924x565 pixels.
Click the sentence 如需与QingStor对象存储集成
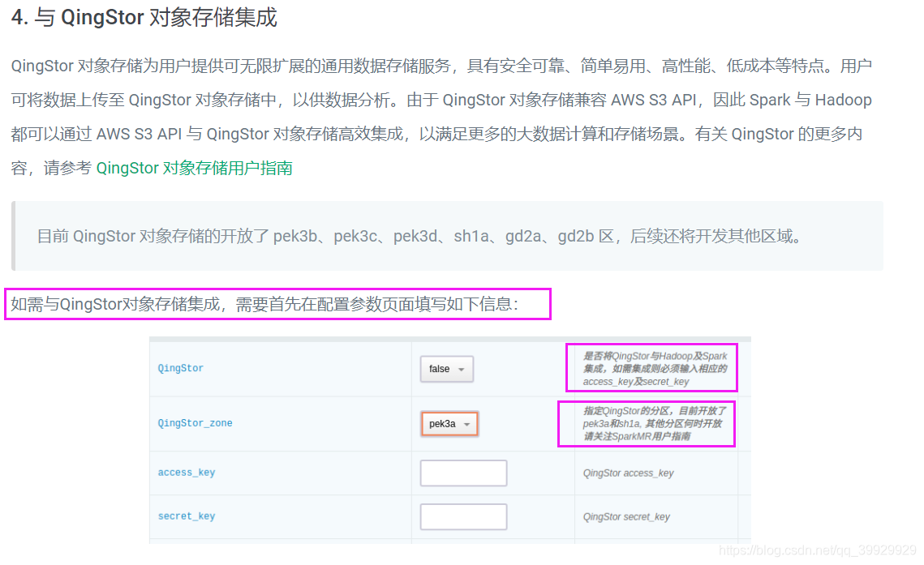tap(264, 304)
